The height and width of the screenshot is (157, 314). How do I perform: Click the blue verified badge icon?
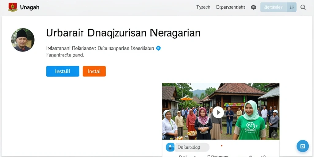tap(159, 48)
